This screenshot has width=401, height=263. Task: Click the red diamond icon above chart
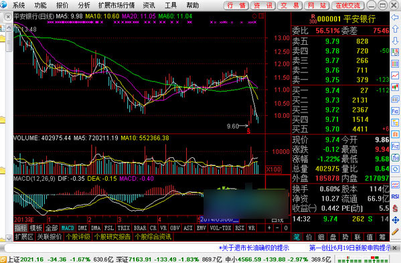tap(254, 16)
